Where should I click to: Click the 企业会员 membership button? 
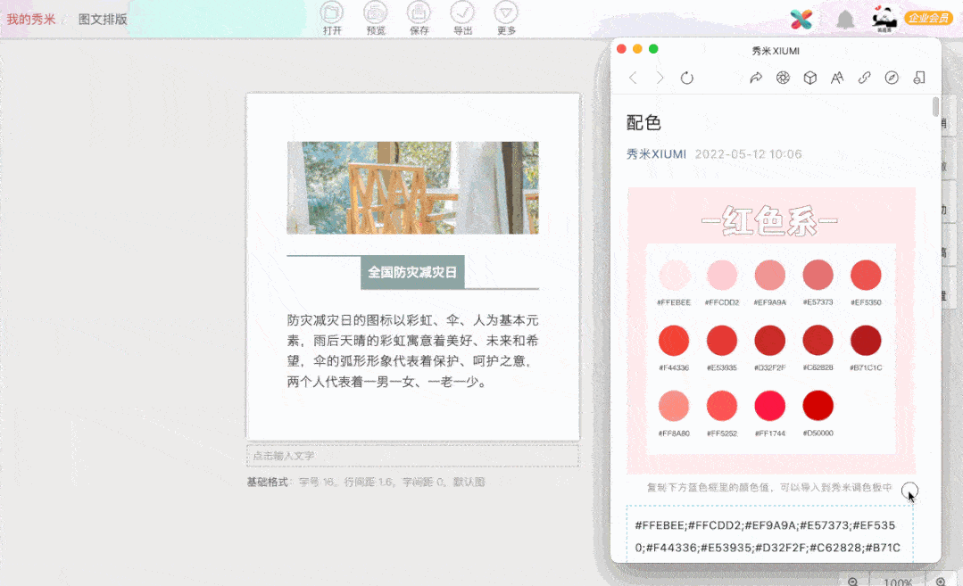[928, 16]
